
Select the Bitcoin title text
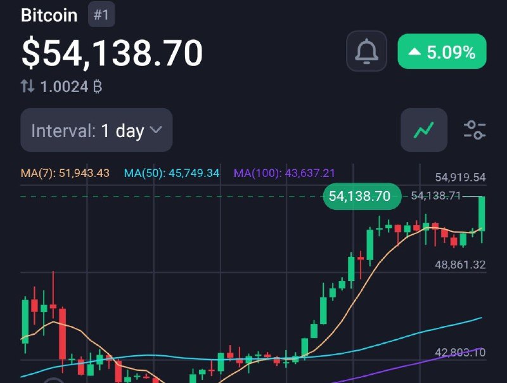tap(49, 15)
